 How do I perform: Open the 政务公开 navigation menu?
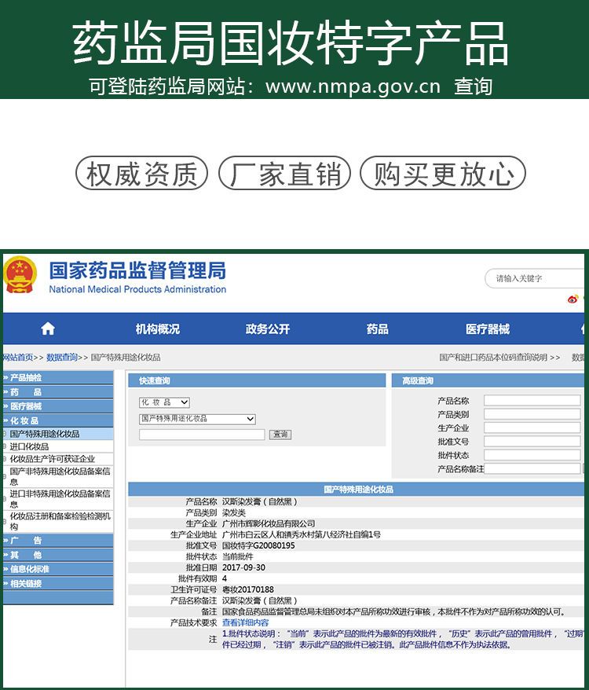[x=267, y=328]
